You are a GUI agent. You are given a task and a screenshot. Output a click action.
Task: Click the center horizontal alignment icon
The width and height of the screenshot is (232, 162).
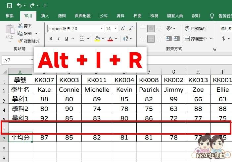click(151, 39)
